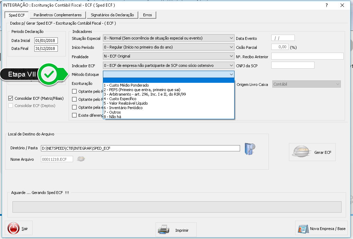Uncheck Consolidar ECF (Matriz/Filiais)

click(11, 98)
